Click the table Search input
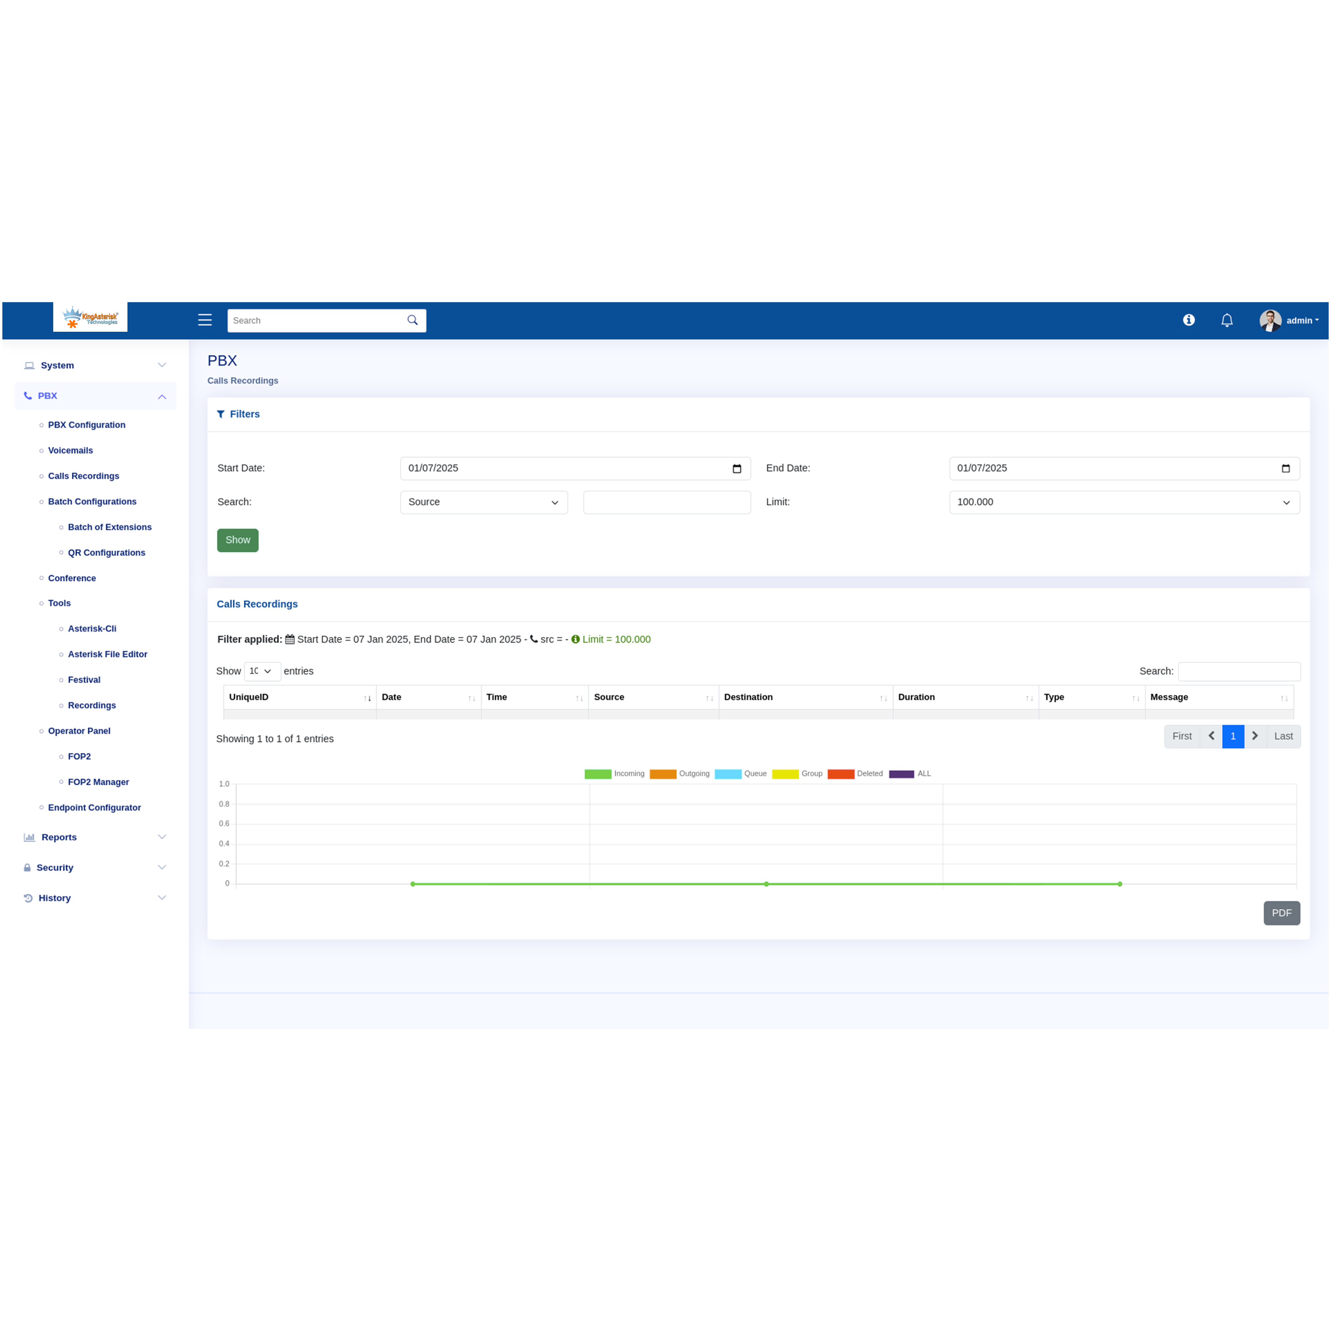The width and height of the screenshot is (1331, 1331). (x=1239, y=671)
